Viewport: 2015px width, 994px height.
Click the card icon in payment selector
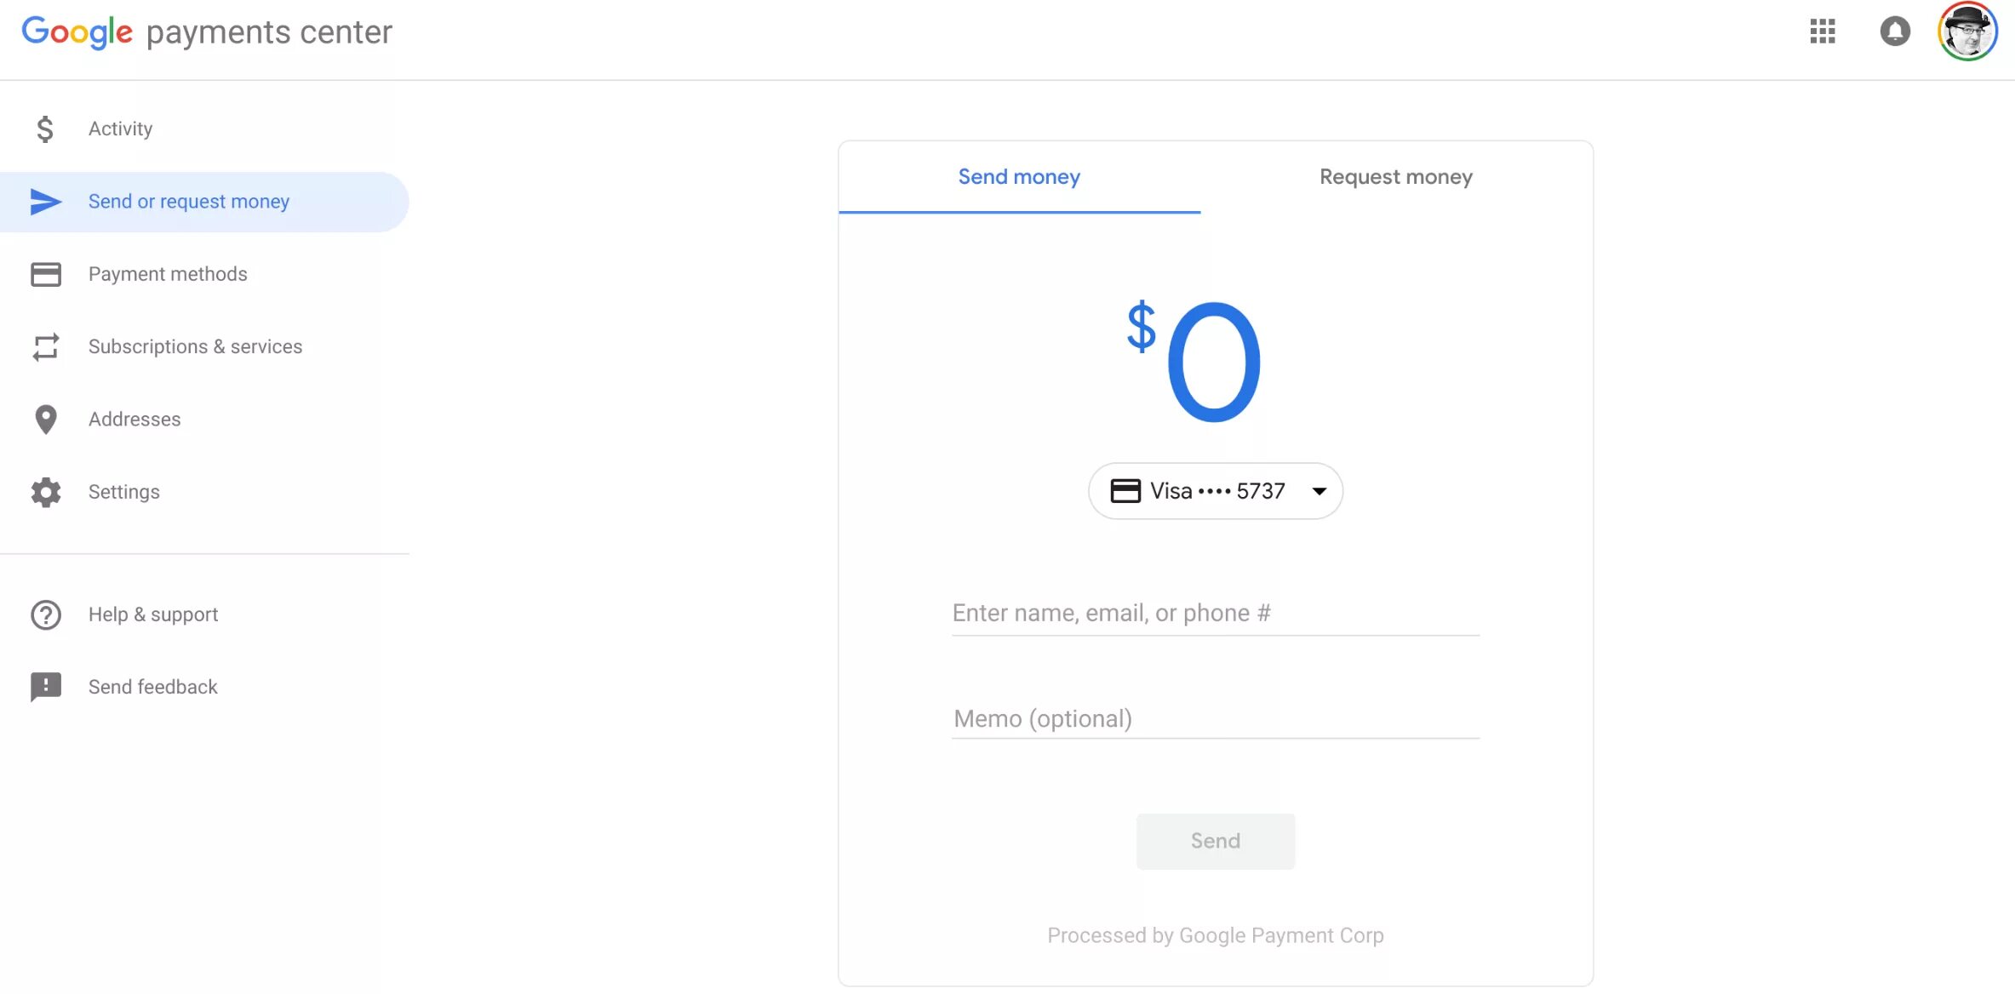(x=1122, y=490)
